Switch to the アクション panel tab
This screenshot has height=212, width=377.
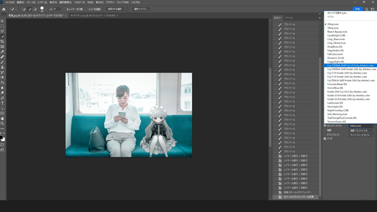click(289, 18)
